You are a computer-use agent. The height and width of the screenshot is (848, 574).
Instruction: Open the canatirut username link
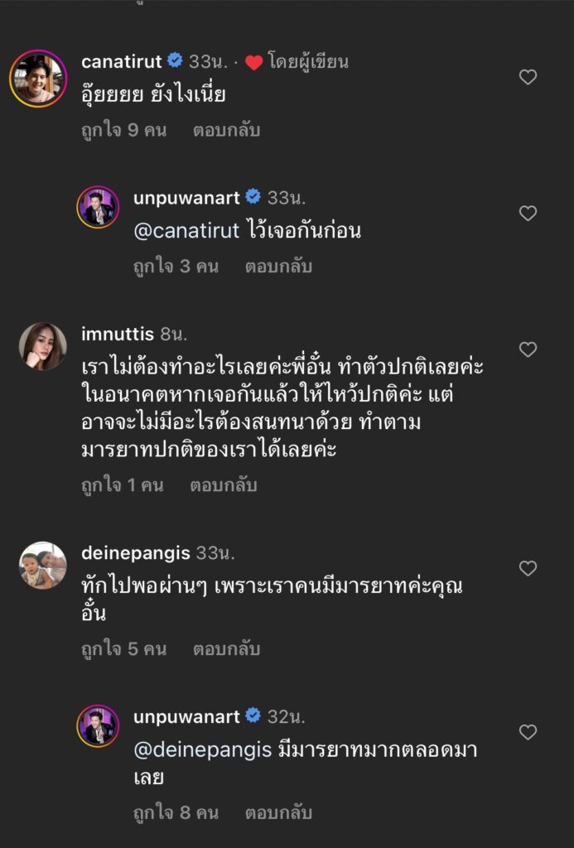click(121, 61)
